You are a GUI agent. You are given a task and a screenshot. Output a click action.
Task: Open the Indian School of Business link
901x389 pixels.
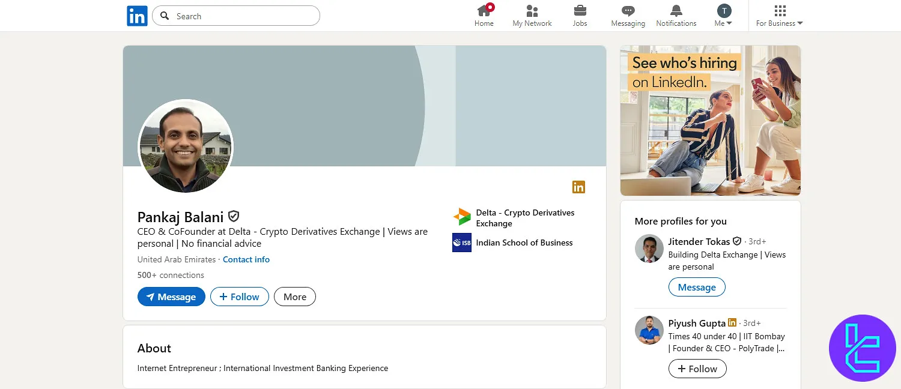(524, 243)
